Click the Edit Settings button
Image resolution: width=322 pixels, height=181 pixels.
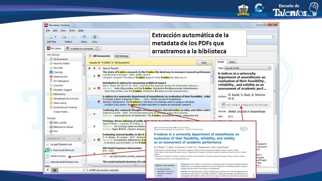[122, 56]
